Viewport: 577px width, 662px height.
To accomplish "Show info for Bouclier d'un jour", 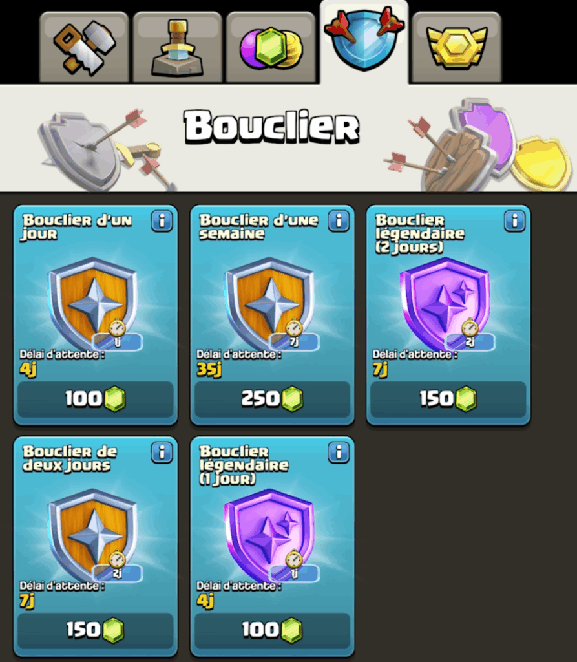I will tap(162, 221).
